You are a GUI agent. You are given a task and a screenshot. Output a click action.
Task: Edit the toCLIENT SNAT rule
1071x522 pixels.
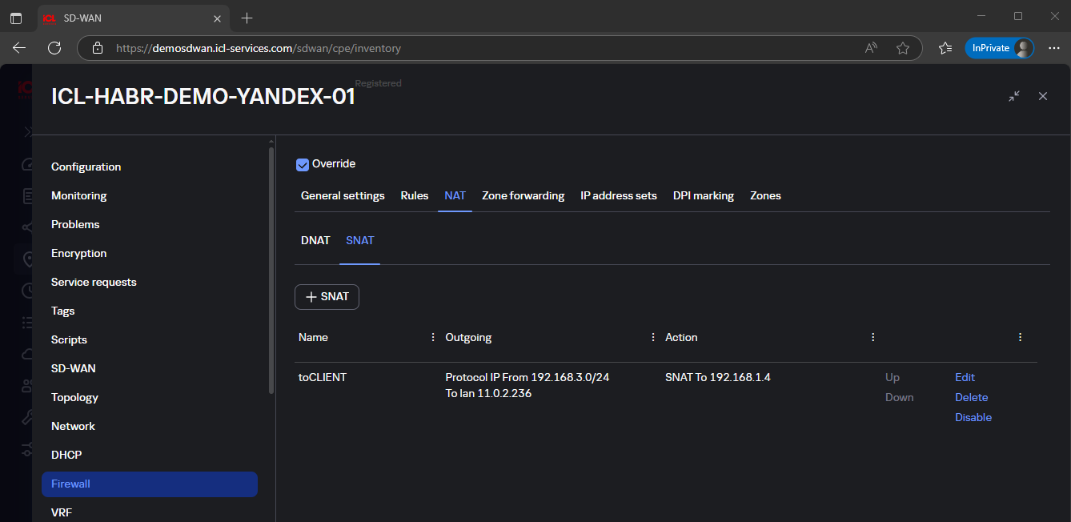pyautogui.click(x=965, y=377)
